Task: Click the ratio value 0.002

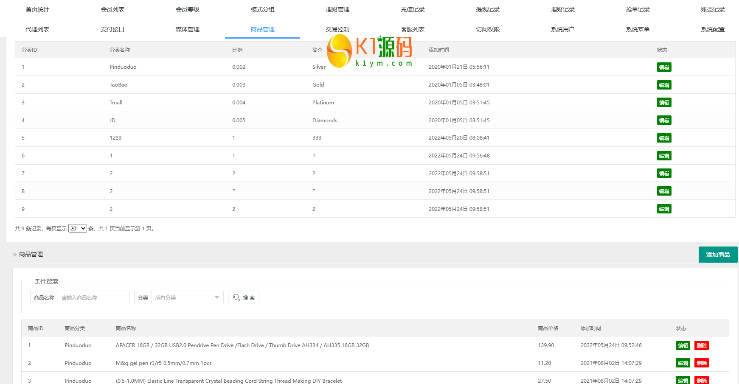Action: (239, 67)
